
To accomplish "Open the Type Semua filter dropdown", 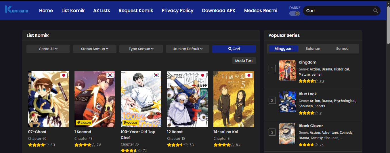I will click(x=141, y=49).
